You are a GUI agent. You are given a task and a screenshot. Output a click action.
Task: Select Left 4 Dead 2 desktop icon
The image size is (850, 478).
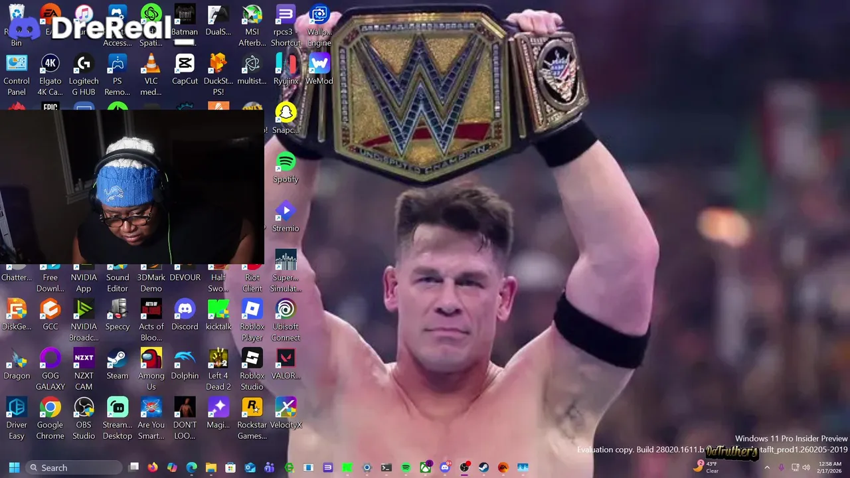tap(218, 370)
